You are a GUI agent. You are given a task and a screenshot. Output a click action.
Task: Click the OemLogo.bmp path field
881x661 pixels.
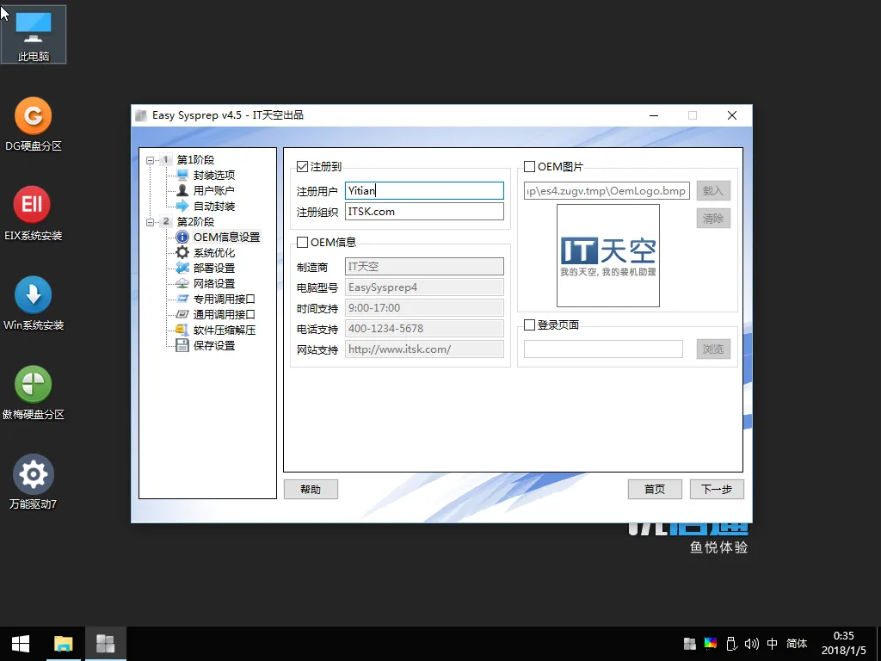click(x=607, y=190)
